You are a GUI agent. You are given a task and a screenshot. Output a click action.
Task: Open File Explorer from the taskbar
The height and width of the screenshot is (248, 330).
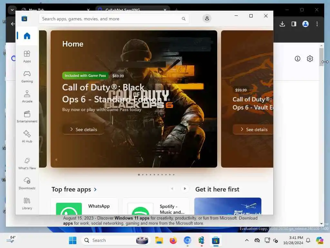pos(159,240)
